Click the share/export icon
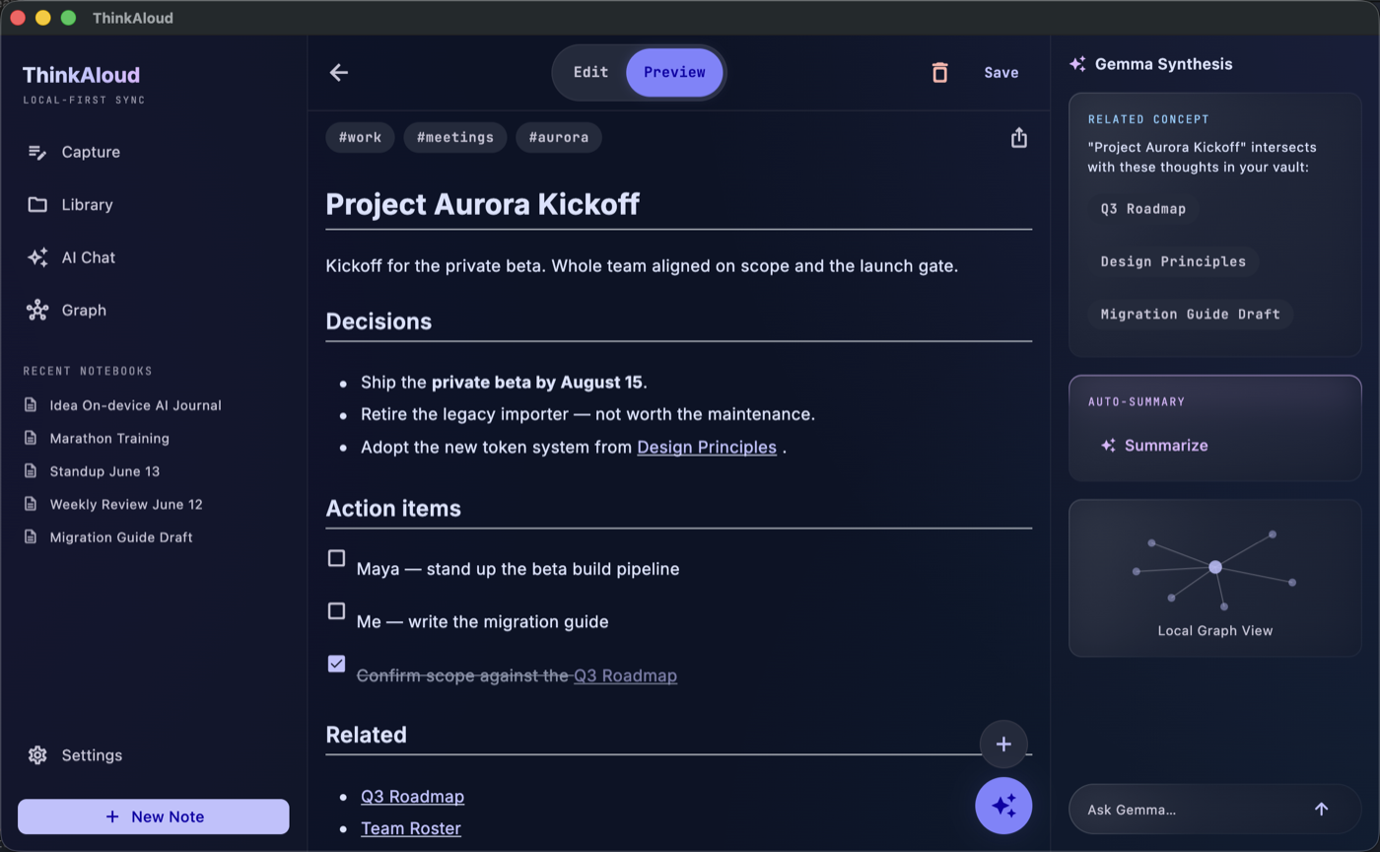 pos(1019,137)
